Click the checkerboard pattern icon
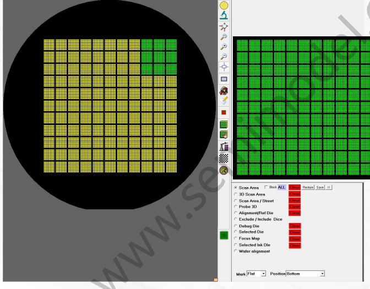Viewport: 370px width, 289px height. (x=224, y=159)
